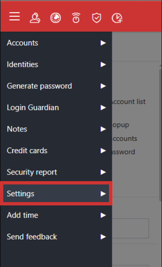Click the Login Guardian timer icon

click(76, 18)
